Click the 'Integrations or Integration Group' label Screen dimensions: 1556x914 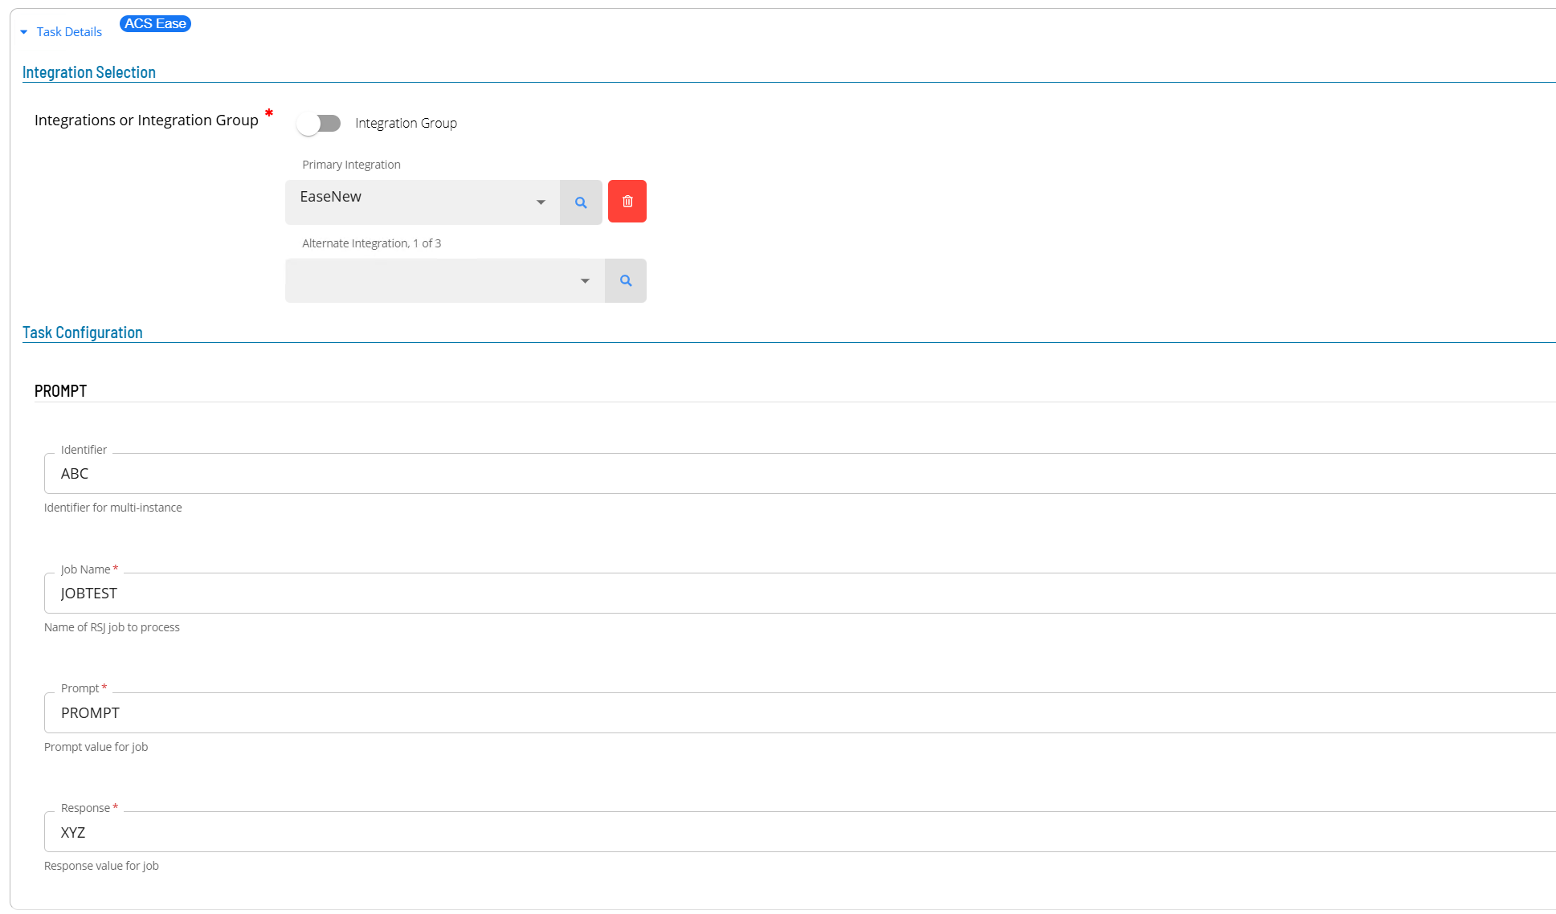tap(146, 120)
